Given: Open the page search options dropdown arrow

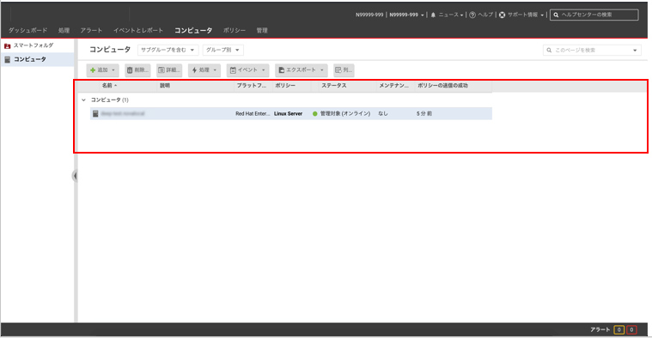Looking at the screenshot, I should tap(635, 51).
